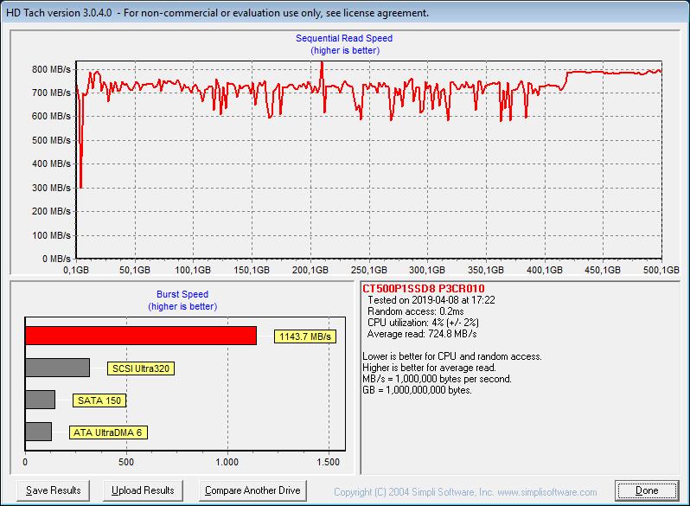Click the SATA 150 label
The image size is (690, 506).
click(99, 400)
